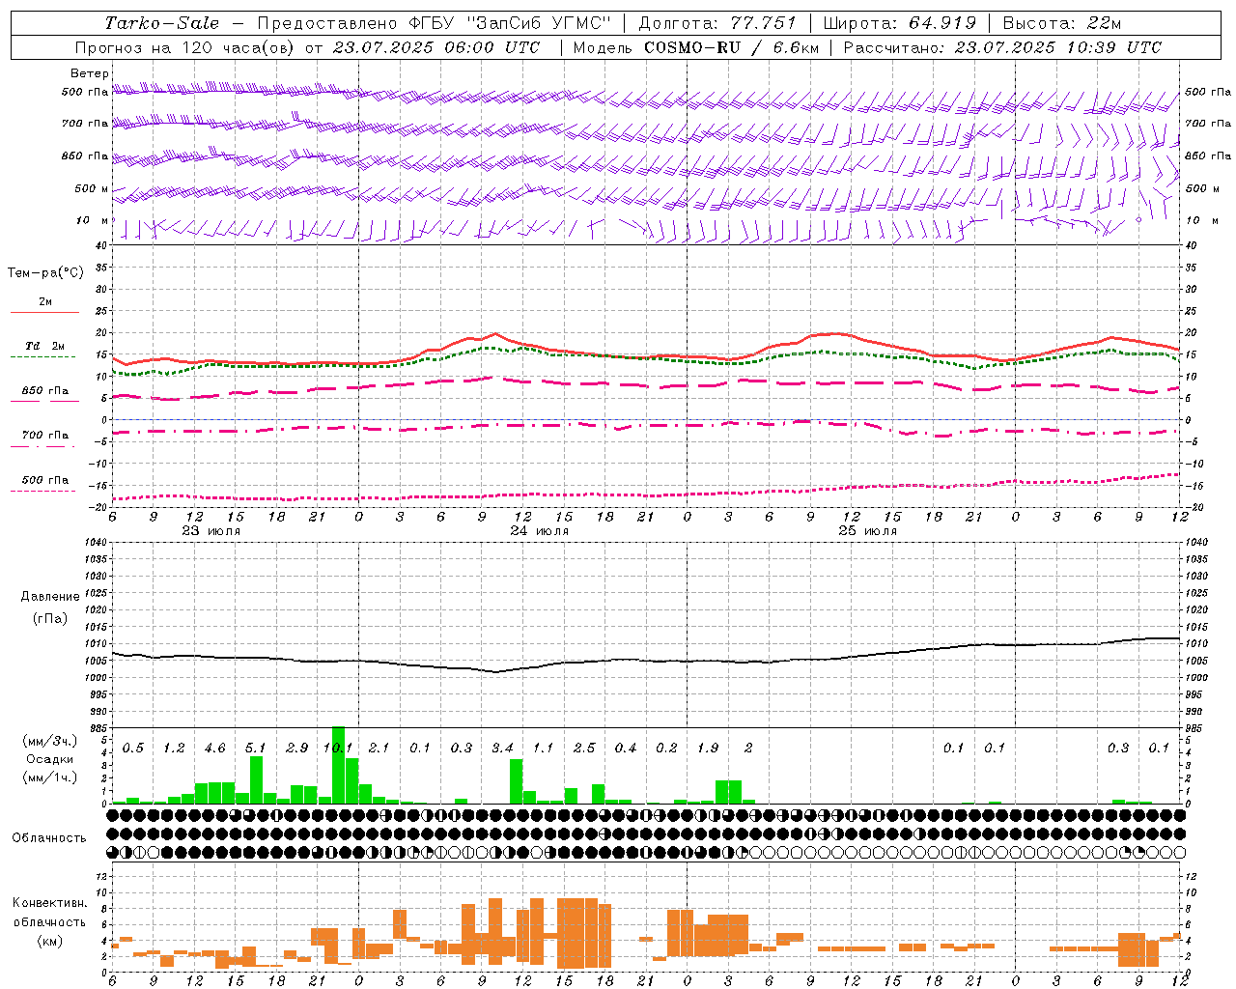Select the 500 гПа temperature legend label

(45, 480)
